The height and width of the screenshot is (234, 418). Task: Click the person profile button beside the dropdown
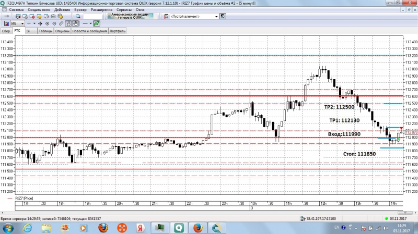coord(223,17)
